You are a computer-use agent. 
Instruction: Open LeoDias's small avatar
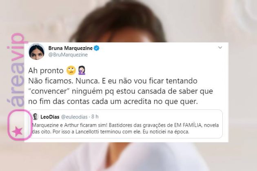tap(35, 117)
